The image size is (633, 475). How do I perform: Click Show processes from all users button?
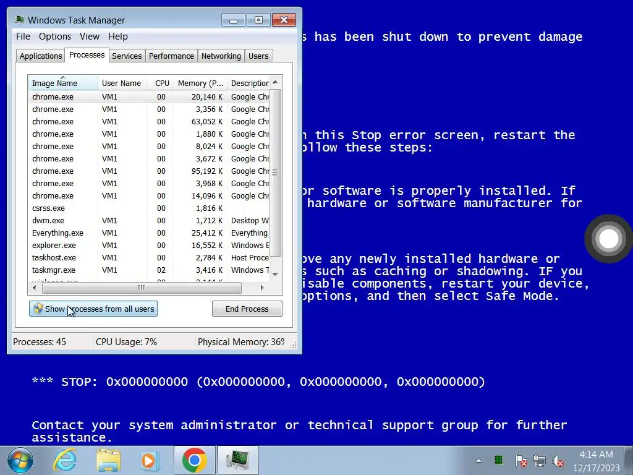coord(93,309)
